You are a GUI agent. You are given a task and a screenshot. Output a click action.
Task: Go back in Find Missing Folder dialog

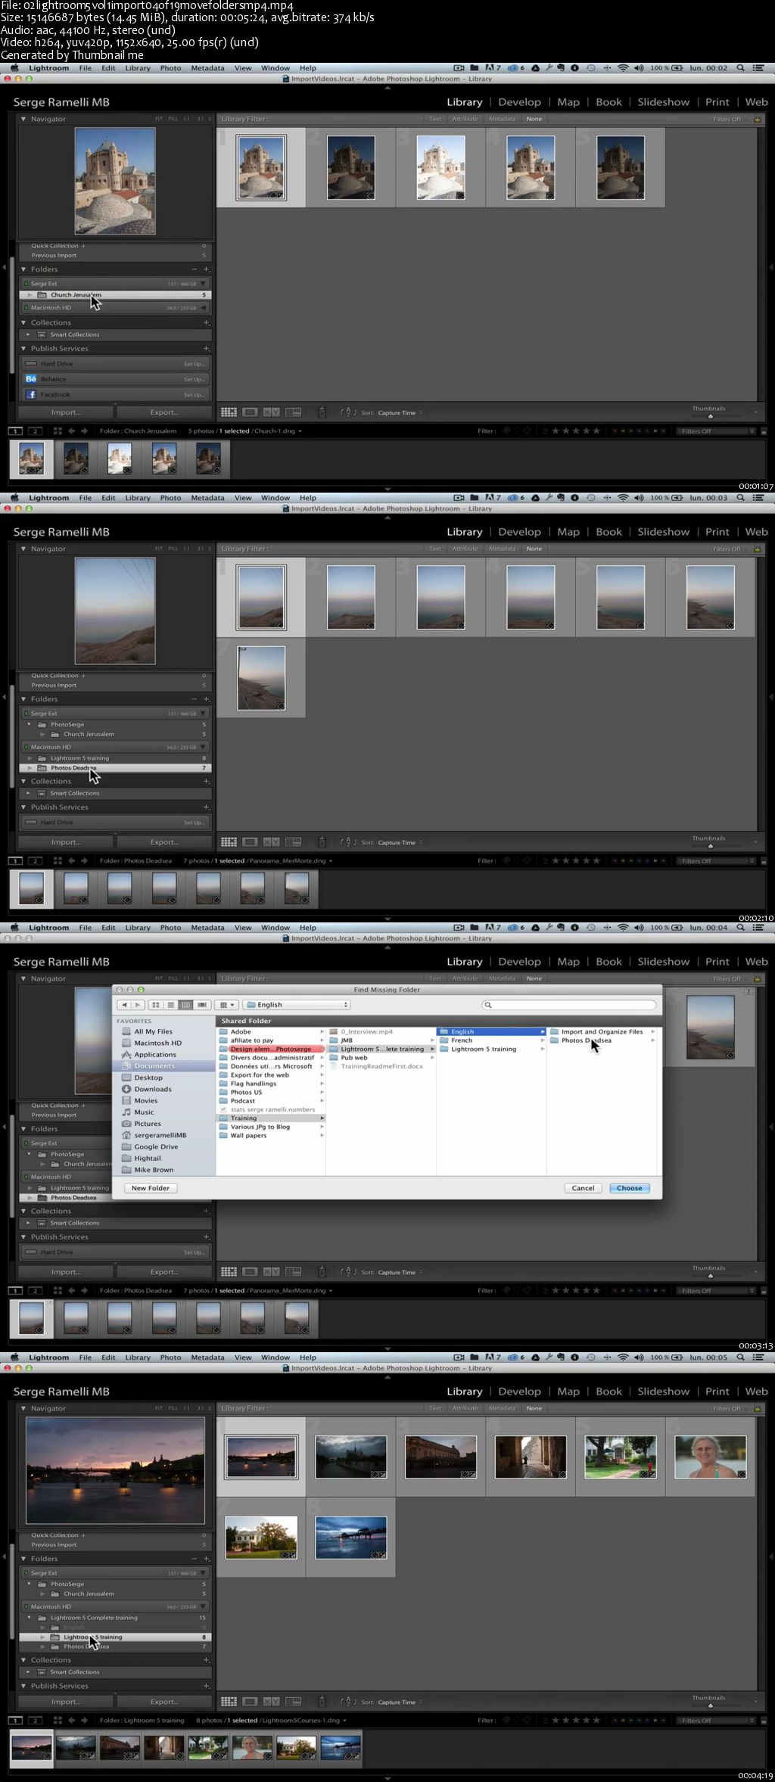[x=124, y=1005]
